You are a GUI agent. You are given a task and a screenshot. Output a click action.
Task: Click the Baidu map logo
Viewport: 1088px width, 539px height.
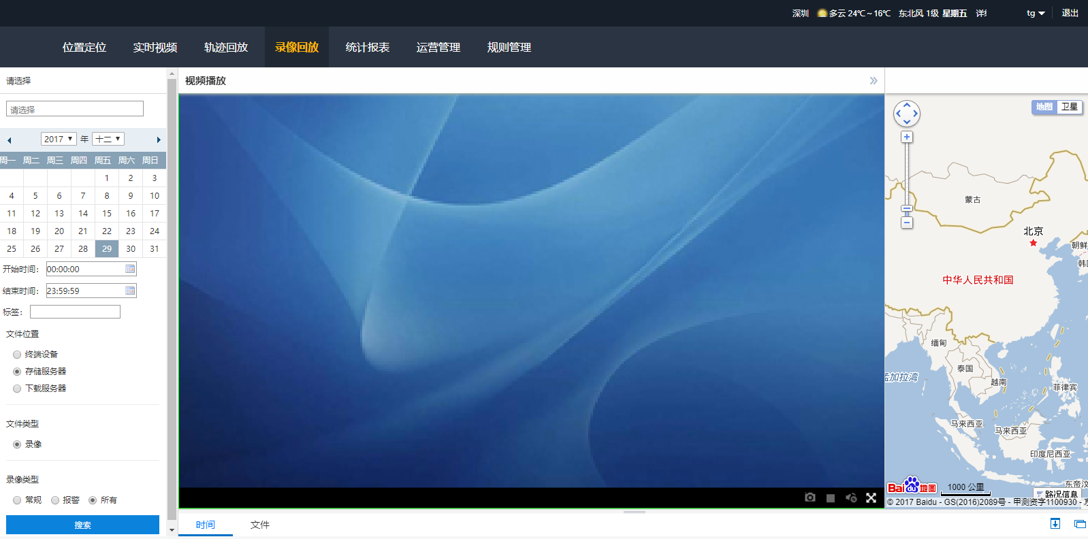click(x=912, y=485)
